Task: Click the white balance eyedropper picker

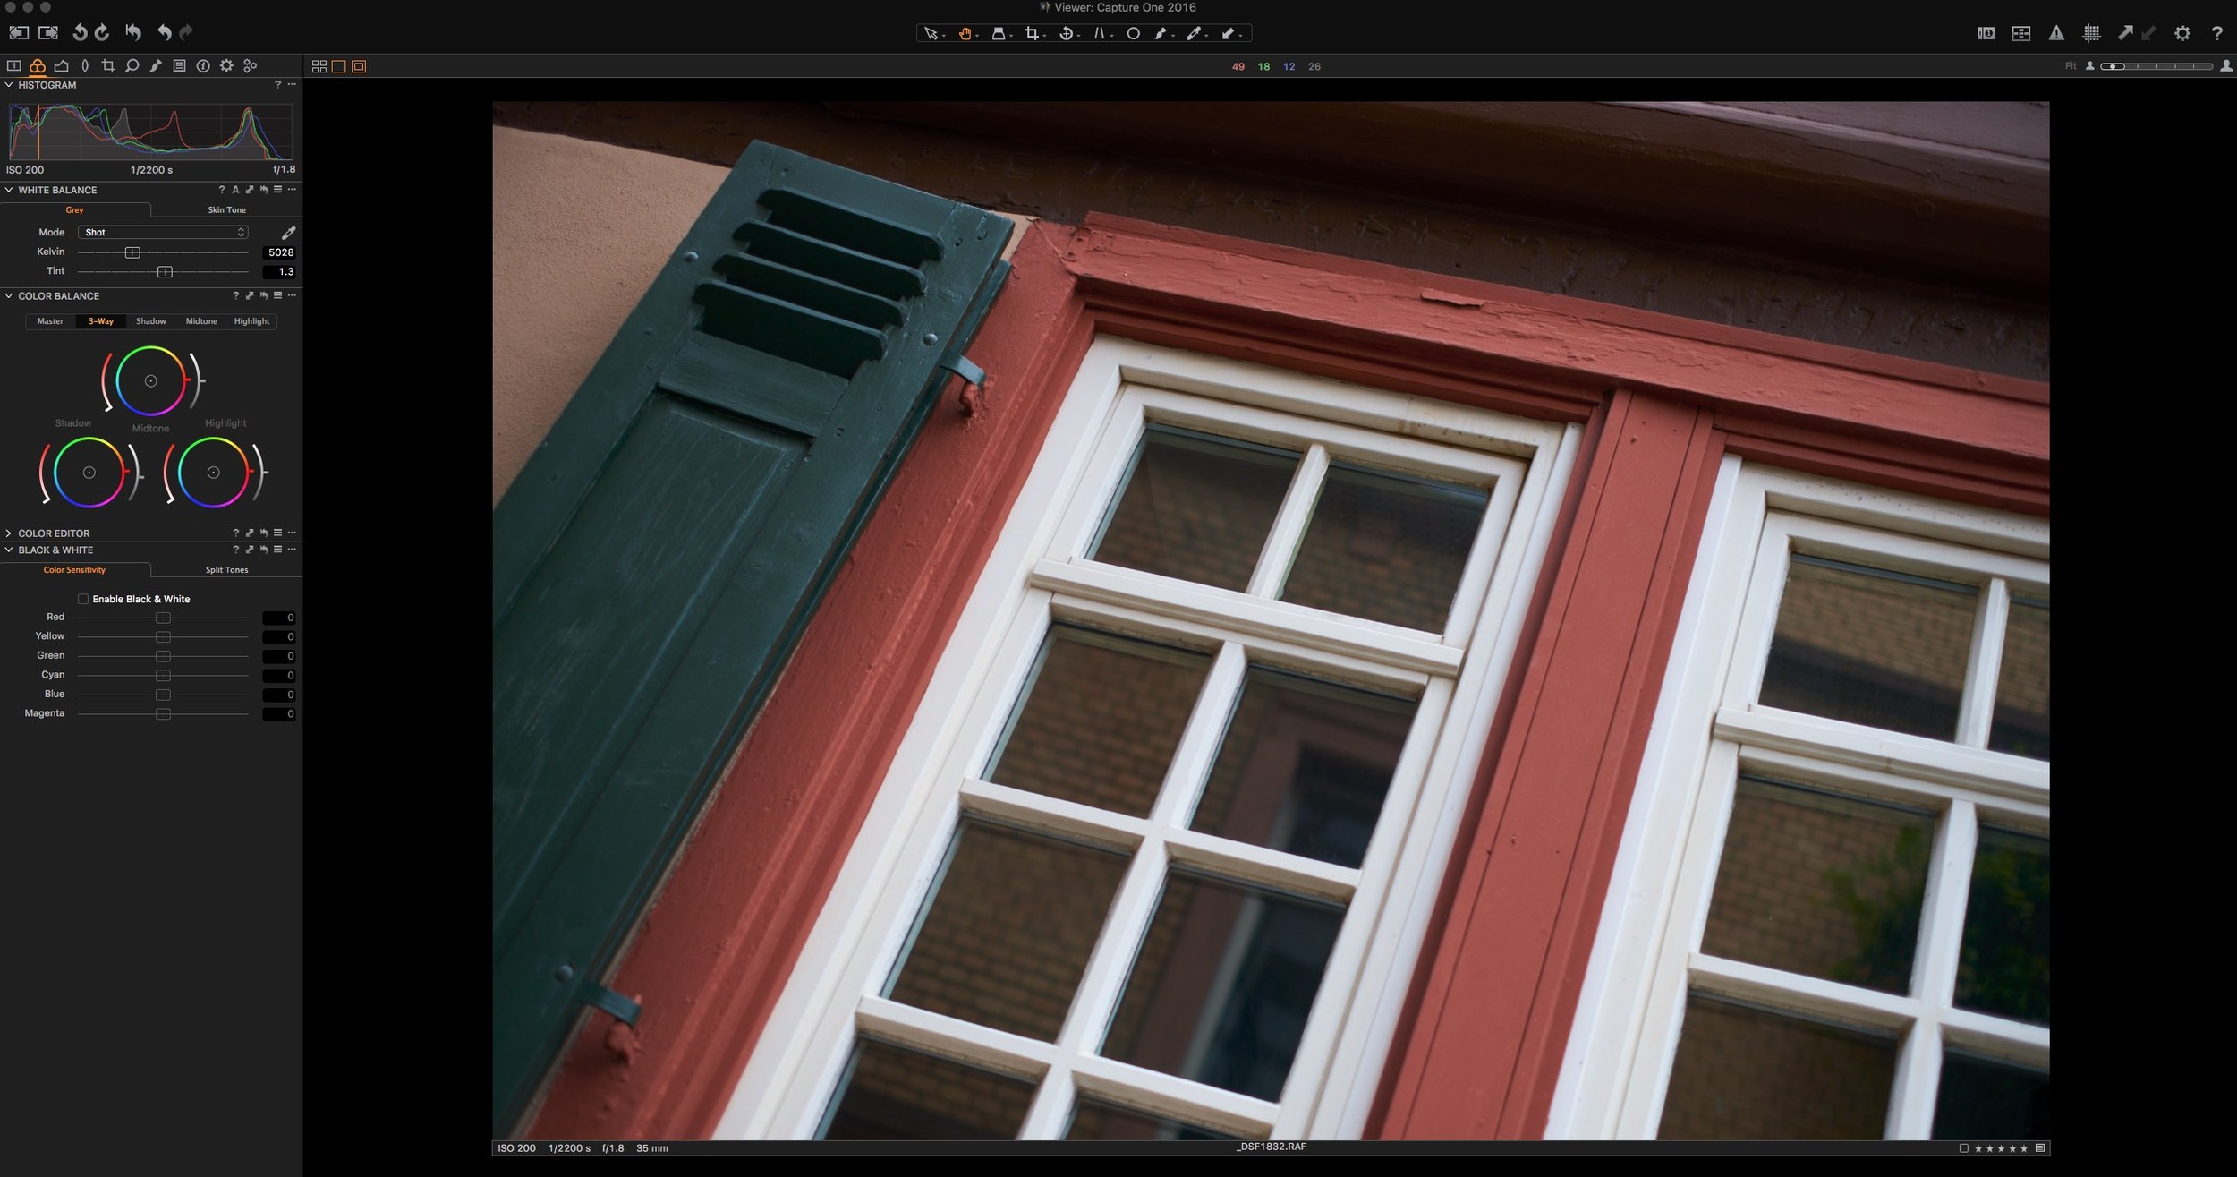Action: click(x=288, y=233)
